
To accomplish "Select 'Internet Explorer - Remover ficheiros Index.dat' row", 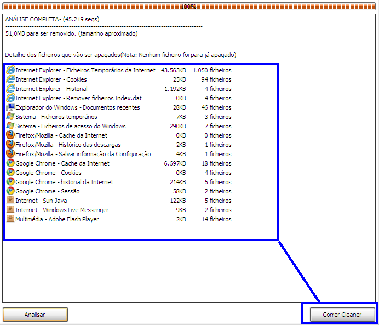I will click(78, 98).
